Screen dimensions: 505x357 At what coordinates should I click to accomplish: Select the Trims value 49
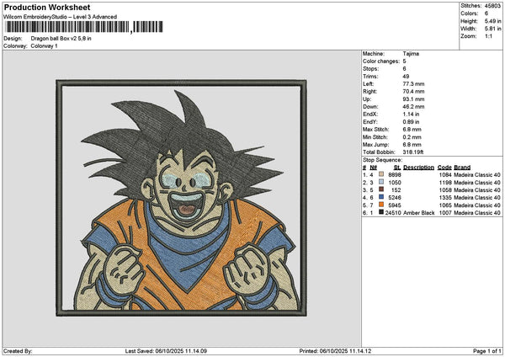click(406, 77)
